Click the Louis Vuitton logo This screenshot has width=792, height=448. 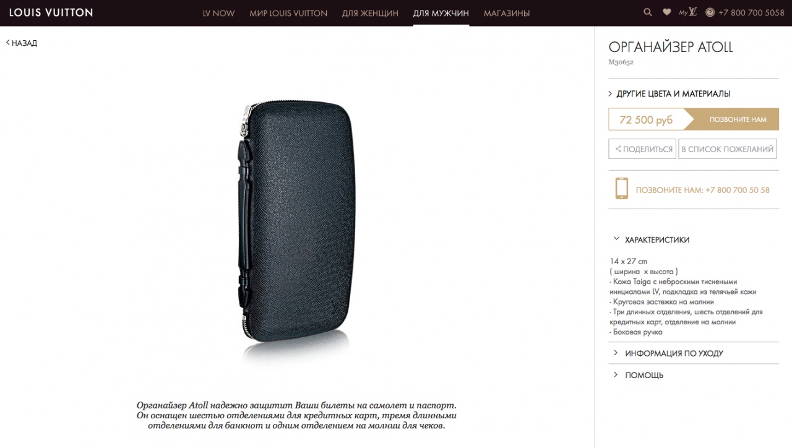pyautogui.click(x=51, y=12)
